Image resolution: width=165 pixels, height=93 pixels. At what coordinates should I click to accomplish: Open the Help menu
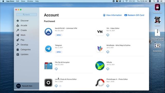click(x=37, y=1)
